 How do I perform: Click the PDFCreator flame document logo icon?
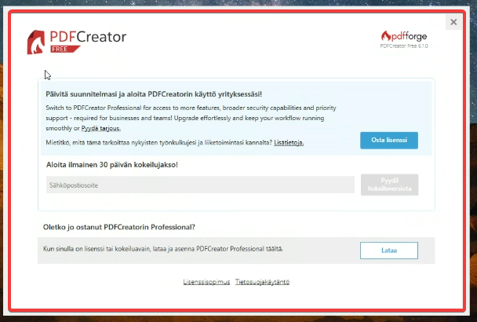[x=37, y=41]
